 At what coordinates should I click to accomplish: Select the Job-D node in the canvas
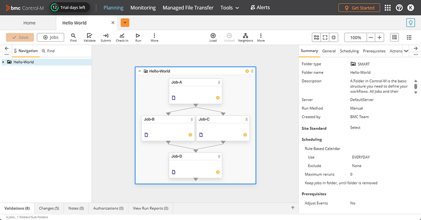tap(195, 165)
